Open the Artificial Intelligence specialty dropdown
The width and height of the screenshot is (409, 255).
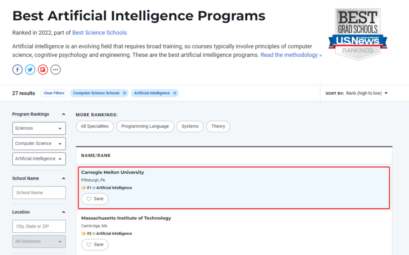coord(39,159)
